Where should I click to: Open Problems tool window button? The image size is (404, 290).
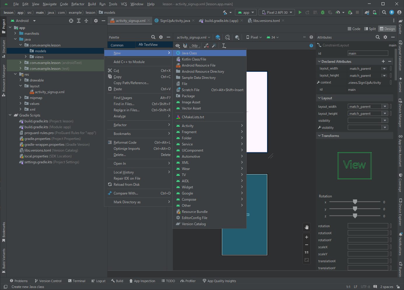click(19, 281)
